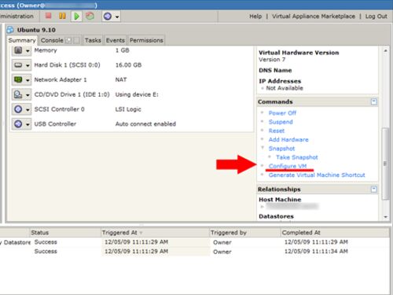Click the green Power On play button
393x295 pixels.
[x=76, y=17]
